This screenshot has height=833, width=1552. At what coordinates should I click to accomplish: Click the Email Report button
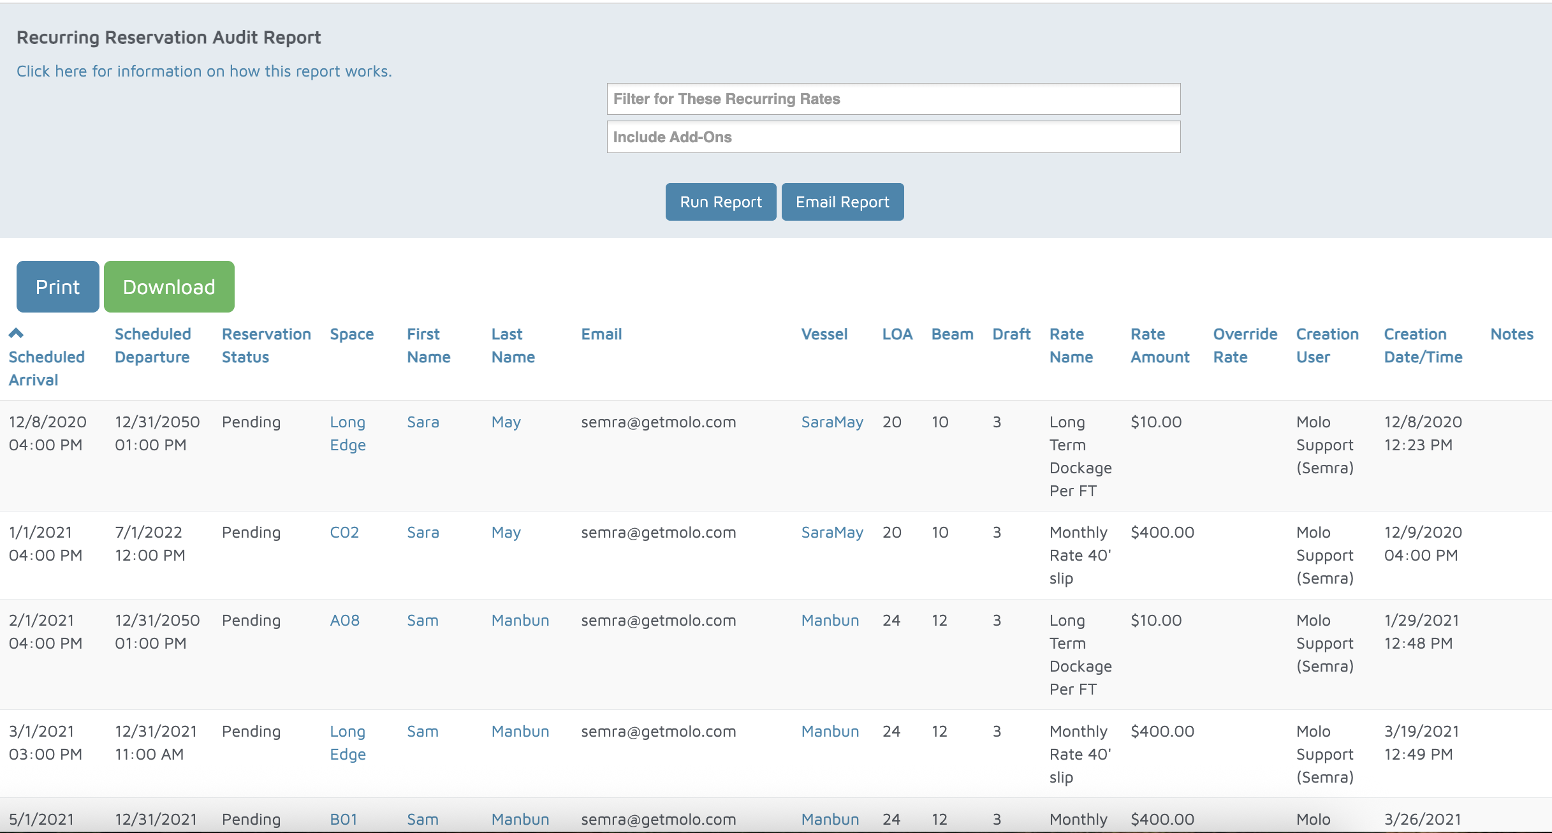(842, 202)
